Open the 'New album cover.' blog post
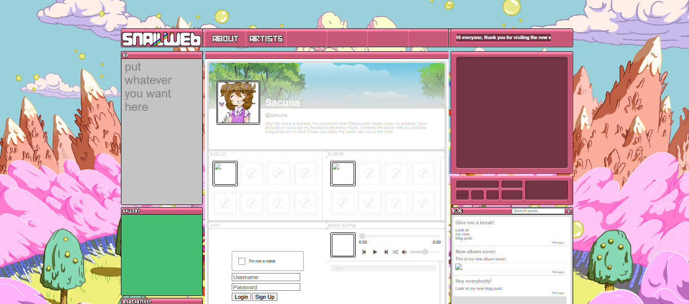The image size is (689, 304). (476, 252)
